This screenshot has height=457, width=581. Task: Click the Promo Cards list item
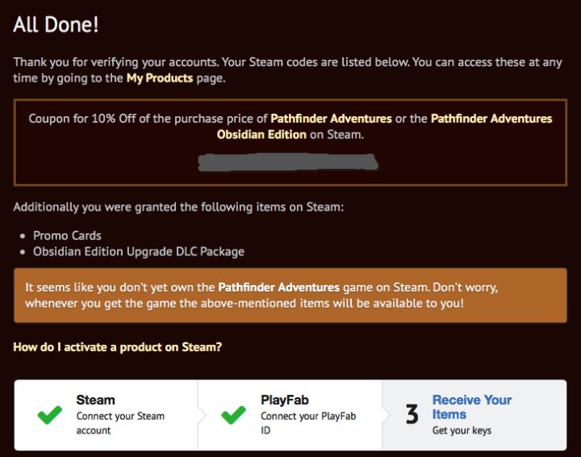point(67,236)
